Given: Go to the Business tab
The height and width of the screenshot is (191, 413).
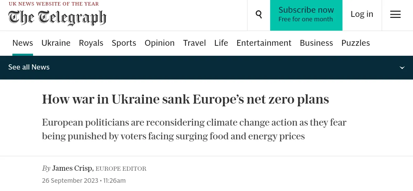Looking at the screenshot, I should pos(316,43).
